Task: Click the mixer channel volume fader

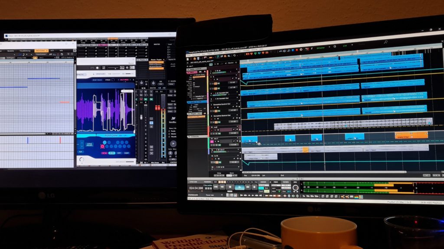Action: pyautogui.click(x=141, y=117)
